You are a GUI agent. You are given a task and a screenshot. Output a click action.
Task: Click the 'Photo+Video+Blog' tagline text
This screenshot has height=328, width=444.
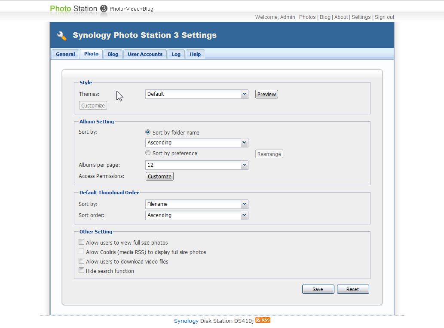coord(132,9)
